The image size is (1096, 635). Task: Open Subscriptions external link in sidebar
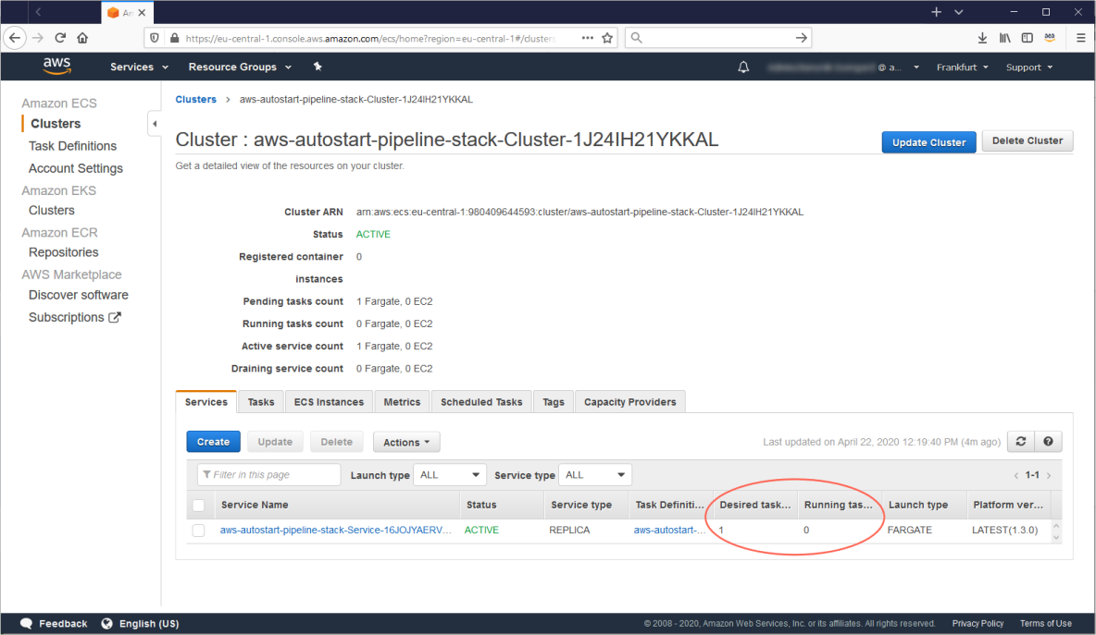75,318
